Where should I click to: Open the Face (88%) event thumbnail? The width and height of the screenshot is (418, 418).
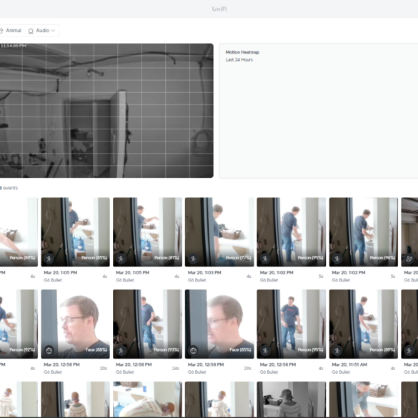pos(76,324)
